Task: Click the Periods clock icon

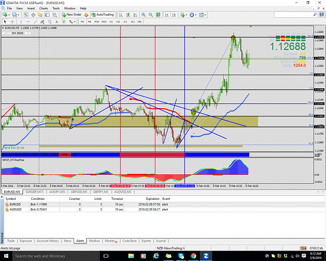Action: tap(192, 15)
